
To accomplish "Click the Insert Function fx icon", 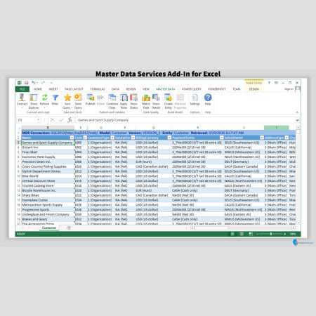I will coord(70,120).
